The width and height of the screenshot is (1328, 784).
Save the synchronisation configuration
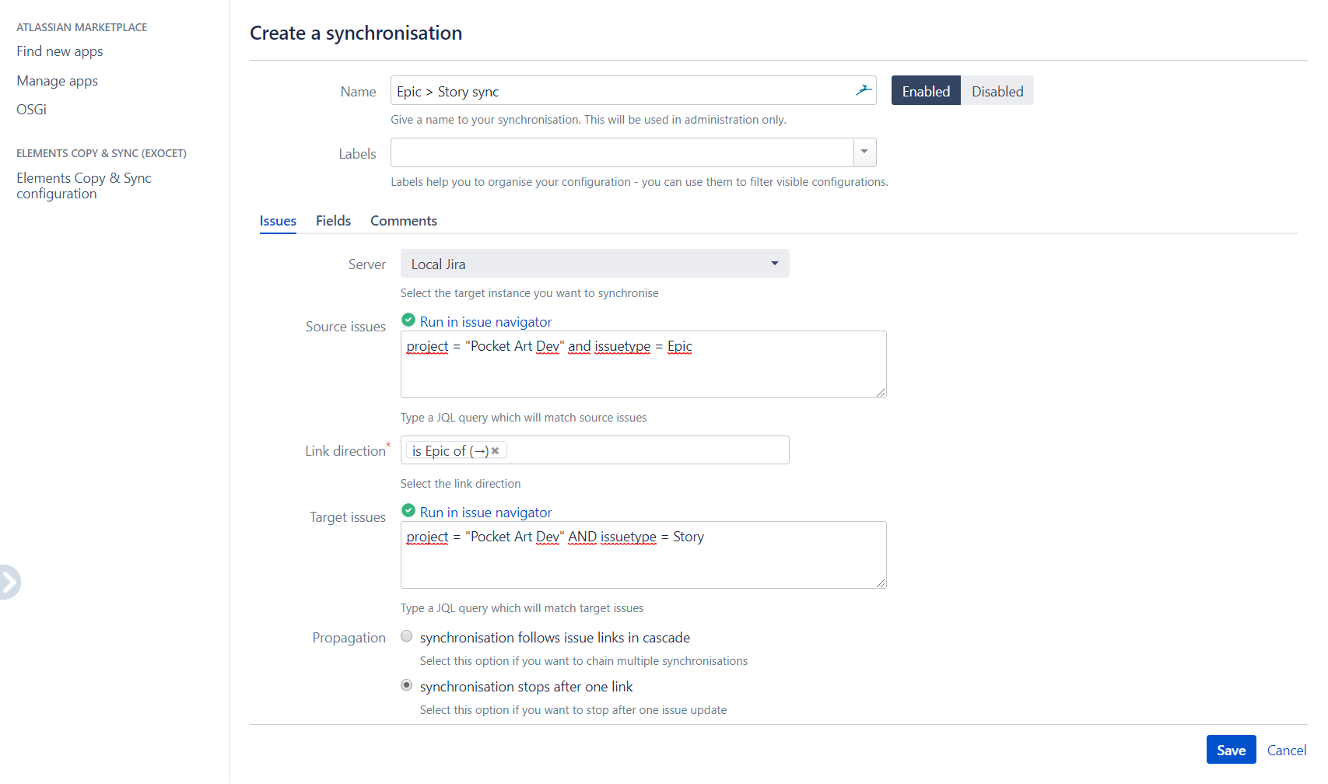pyautogui.click(x=1230, y=750)
